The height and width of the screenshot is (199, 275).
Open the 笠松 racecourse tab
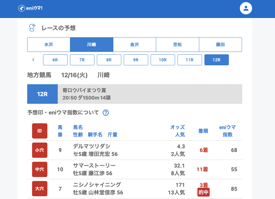click(178, 45)
